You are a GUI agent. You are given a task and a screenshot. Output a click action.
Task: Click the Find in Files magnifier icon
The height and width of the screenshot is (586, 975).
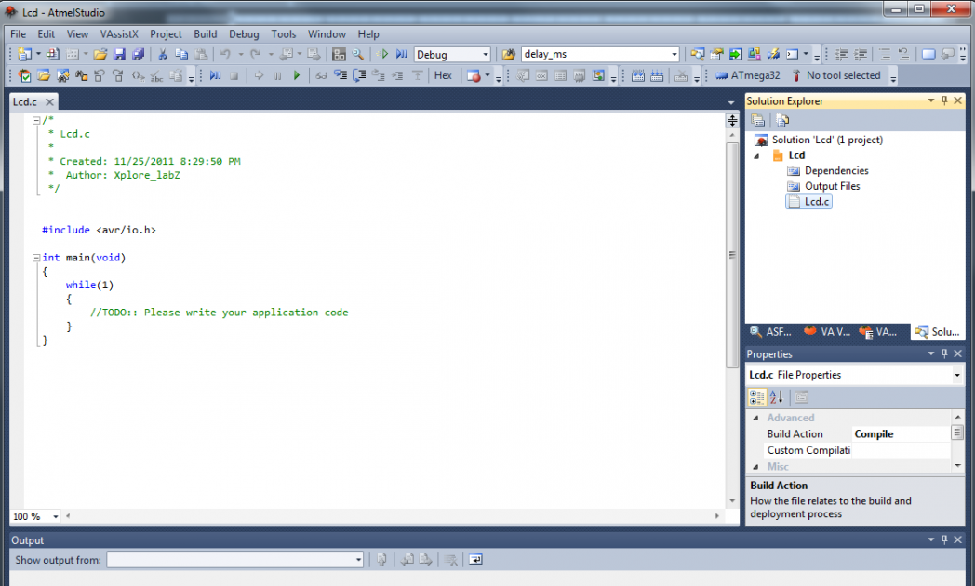click(x=358, y=54)
